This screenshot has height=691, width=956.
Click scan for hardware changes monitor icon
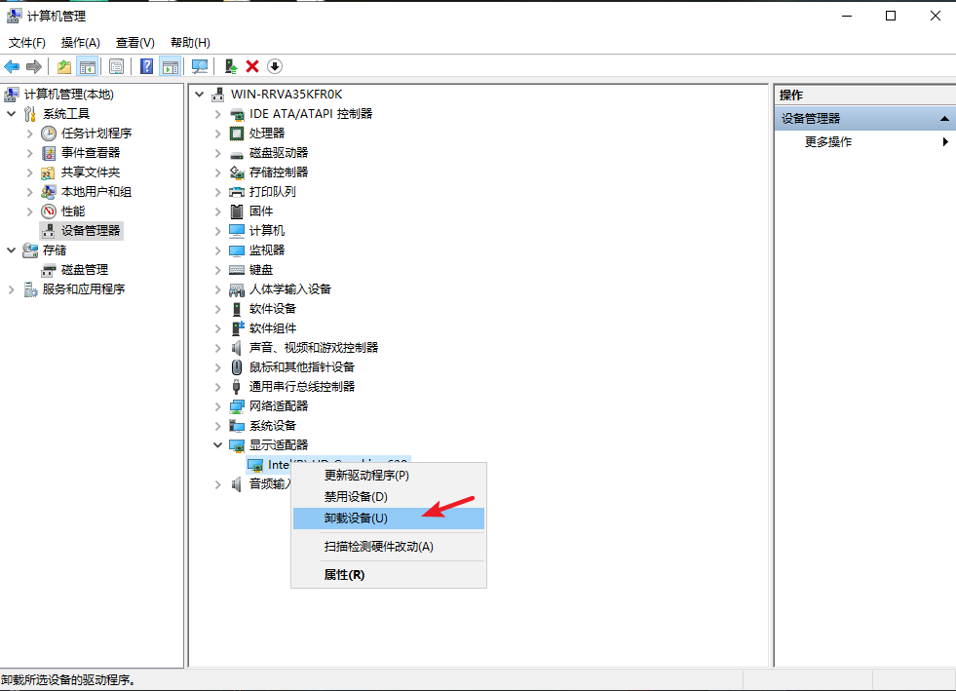coord(200,66)
